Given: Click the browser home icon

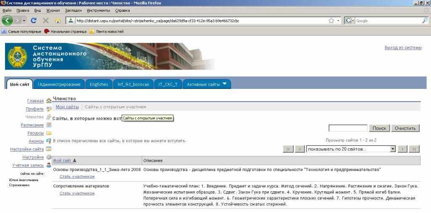Looking at the screenshot, I should coord(58,20).
